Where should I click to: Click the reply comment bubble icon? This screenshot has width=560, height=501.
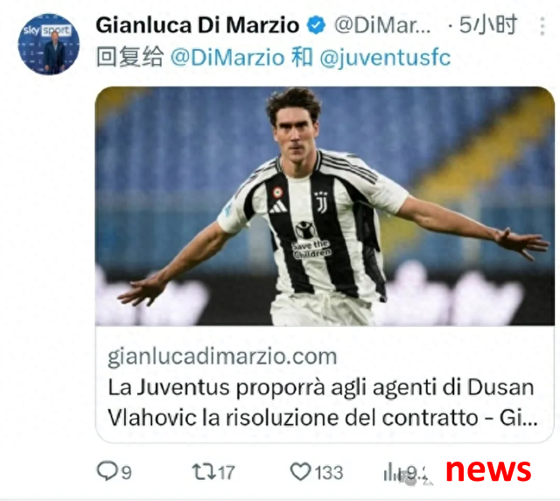click(x=107, y=471)
